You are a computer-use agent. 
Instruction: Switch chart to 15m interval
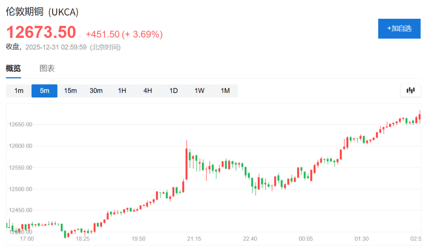tap(70, 91)
